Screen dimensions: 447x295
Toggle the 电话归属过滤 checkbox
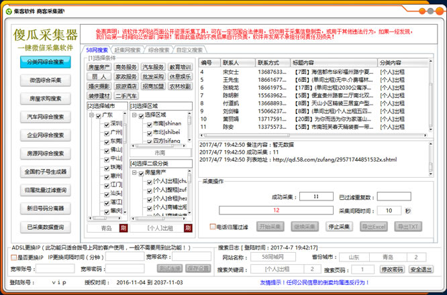click(213, 227)
